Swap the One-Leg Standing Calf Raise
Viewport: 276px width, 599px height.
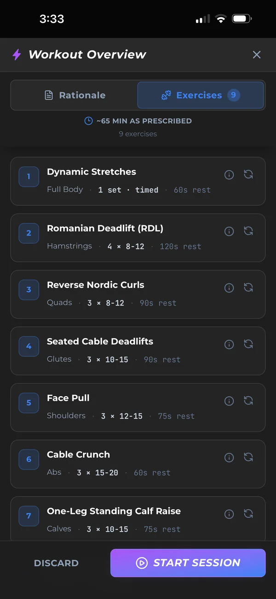point(248,514)
